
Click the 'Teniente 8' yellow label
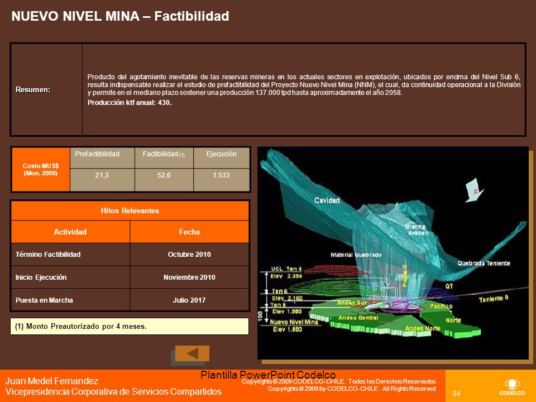coord(494,299)
